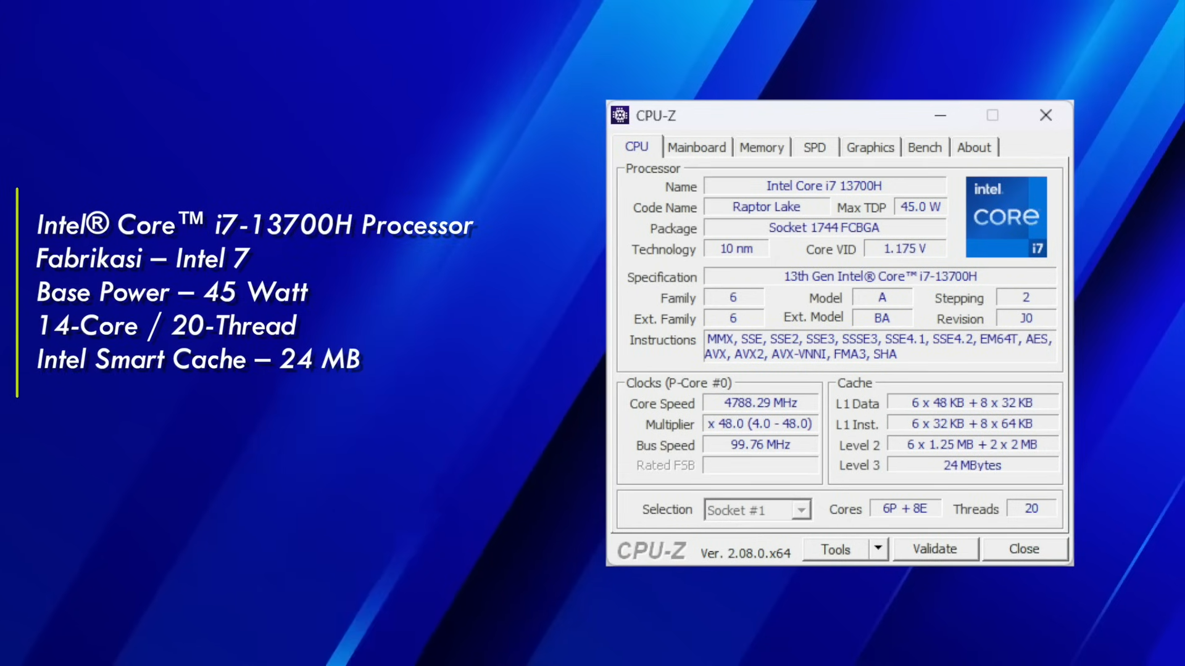Select the SPD tab

pos(814,147)
